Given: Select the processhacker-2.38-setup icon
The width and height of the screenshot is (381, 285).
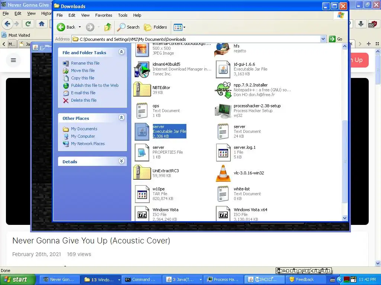Looking at the screenshot, I should pyautogui.click(x=223, y=111).
